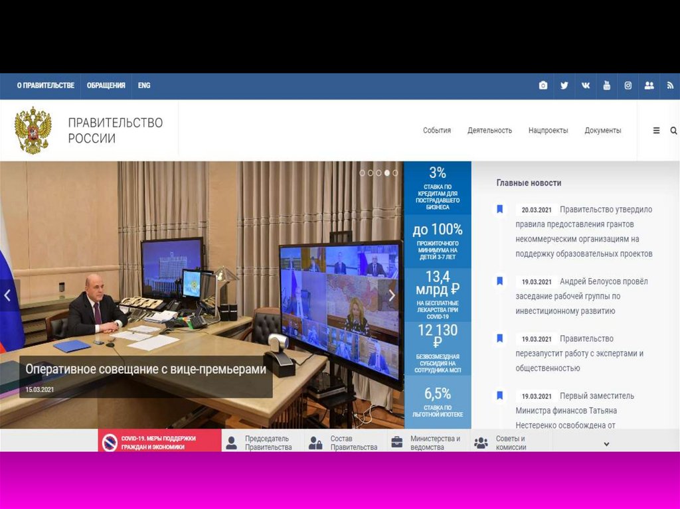The height and width of the screenshot is (509, 680).
Task: Visit the YouTube channel icon
Action: (x=606, y=86)
